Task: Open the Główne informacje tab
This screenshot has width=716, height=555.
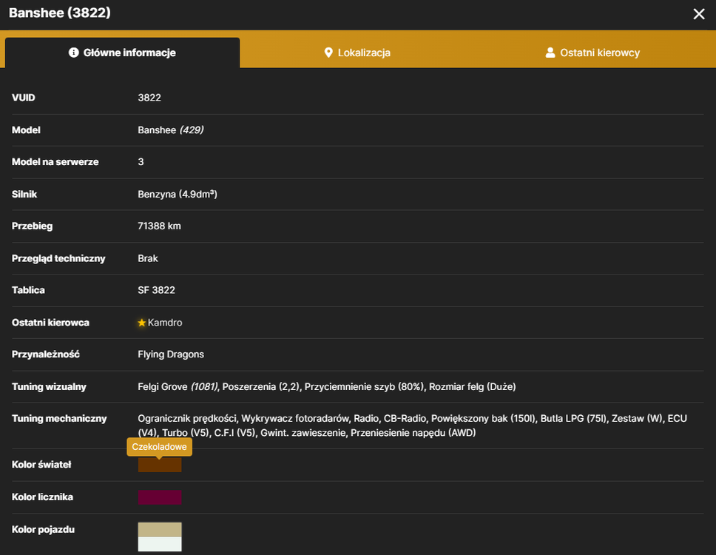Action: coord(122,53)
